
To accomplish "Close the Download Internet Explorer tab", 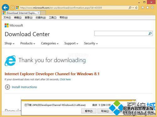I will tap(38, 13).
